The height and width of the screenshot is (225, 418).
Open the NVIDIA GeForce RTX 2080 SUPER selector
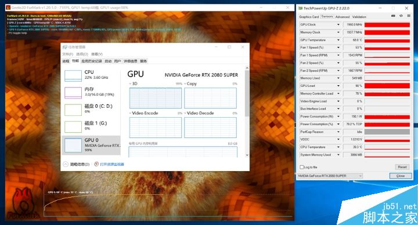click(x=330, y=176)
